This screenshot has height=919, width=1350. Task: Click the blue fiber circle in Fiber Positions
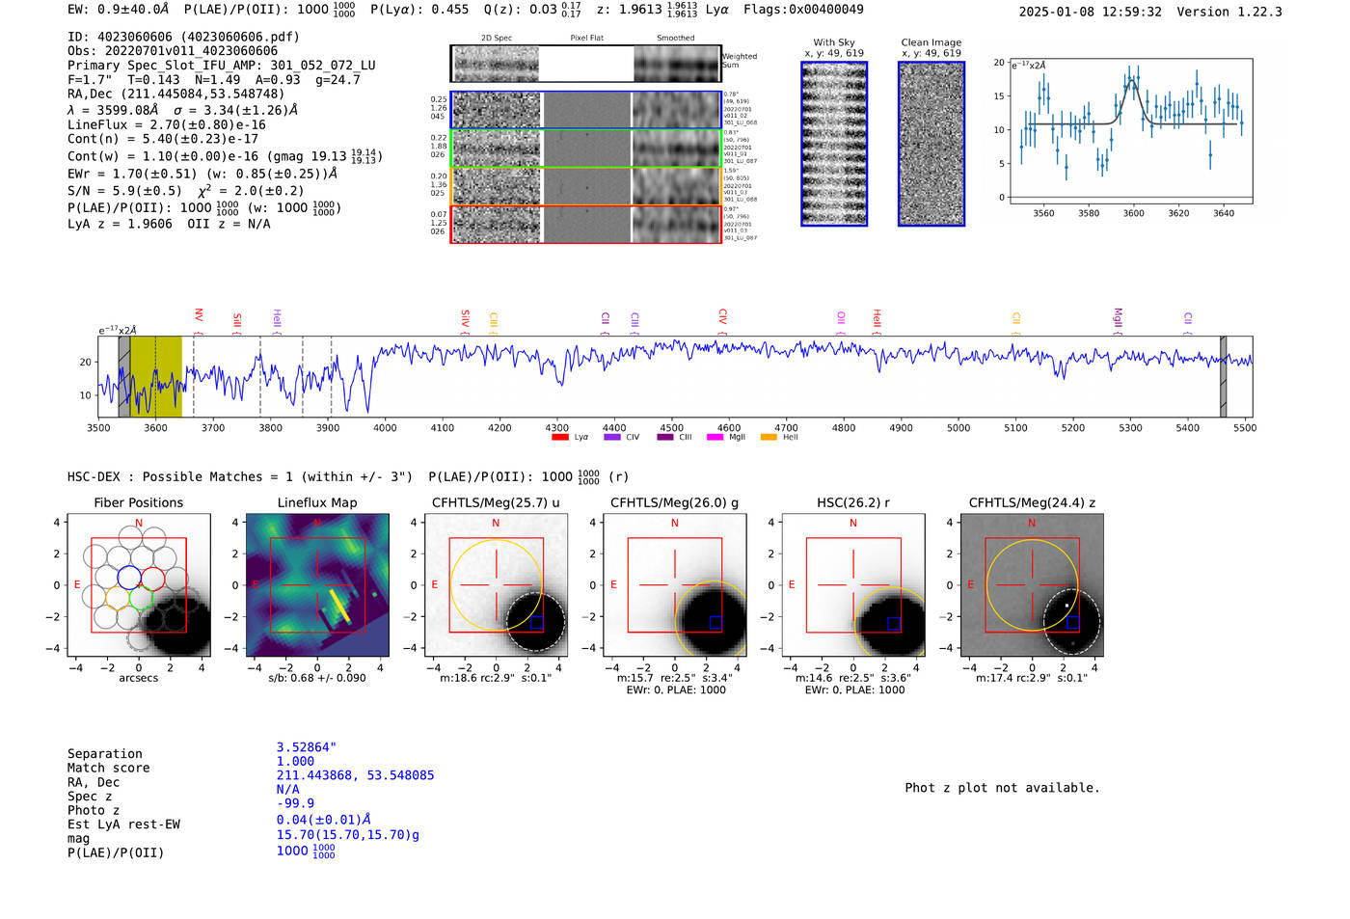coord(129,579)
